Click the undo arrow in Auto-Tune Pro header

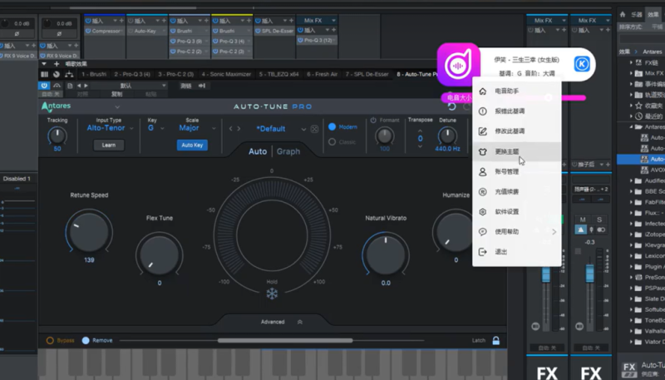[x=452, y=106]
